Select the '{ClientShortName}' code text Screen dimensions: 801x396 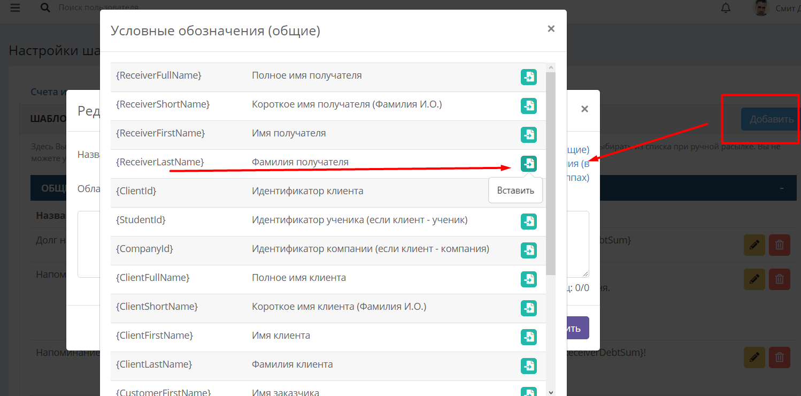[157, 307]
